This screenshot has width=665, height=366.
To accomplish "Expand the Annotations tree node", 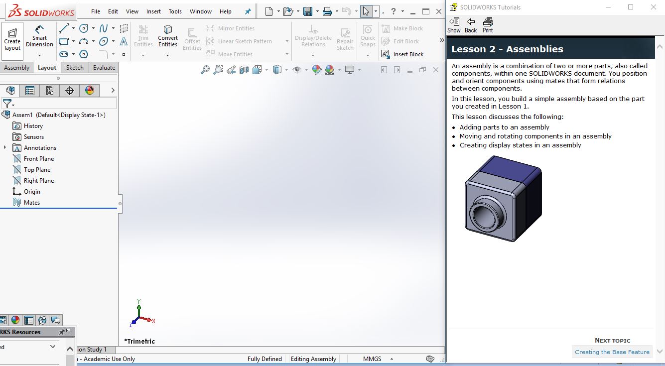I will click(x=5, y=147).
